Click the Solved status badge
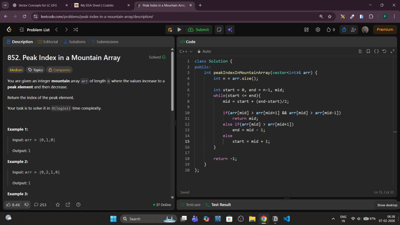Screen dimensions: 400x225 click(x=157, y=57)
